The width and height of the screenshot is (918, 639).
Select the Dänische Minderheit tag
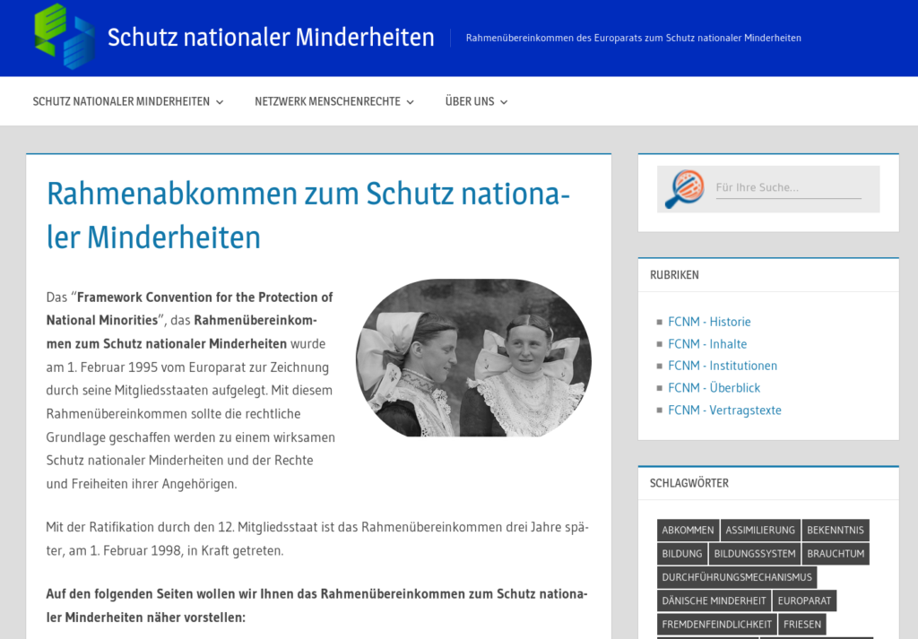pyautogui.click(x=714, y=600)
